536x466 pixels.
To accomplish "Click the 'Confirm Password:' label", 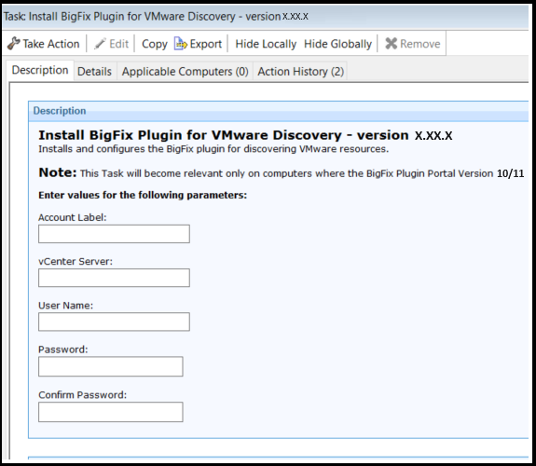I will 82,395.
